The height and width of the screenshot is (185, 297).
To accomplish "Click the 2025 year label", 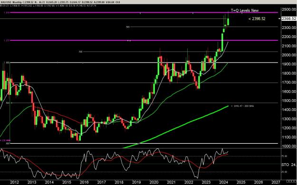I will tap(241, 182).
